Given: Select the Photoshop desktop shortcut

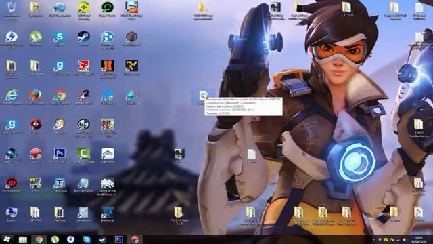Looking at the screenshot, I should [x=60, y=156].
